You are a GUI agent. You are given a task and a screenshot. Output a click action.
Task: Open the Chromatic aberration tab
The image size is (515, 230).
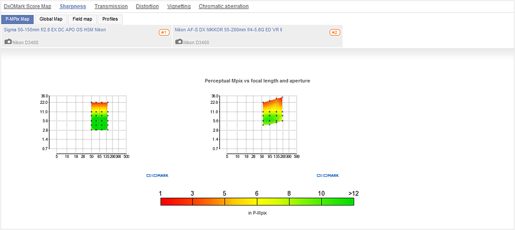[224, 6]
